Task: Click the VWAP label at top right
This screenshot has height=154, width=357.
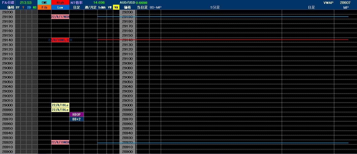Action: pos(328,3)
